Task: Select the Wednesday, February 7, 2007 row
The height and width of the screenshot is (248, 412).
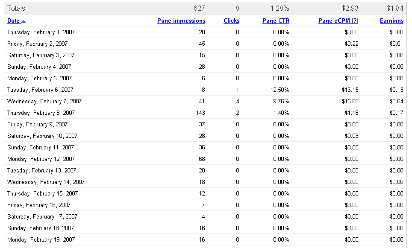Action: (44, 102)
